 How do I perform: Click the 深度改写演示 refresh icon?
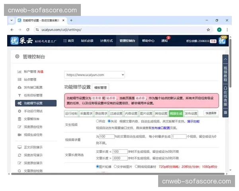(20, 155)
